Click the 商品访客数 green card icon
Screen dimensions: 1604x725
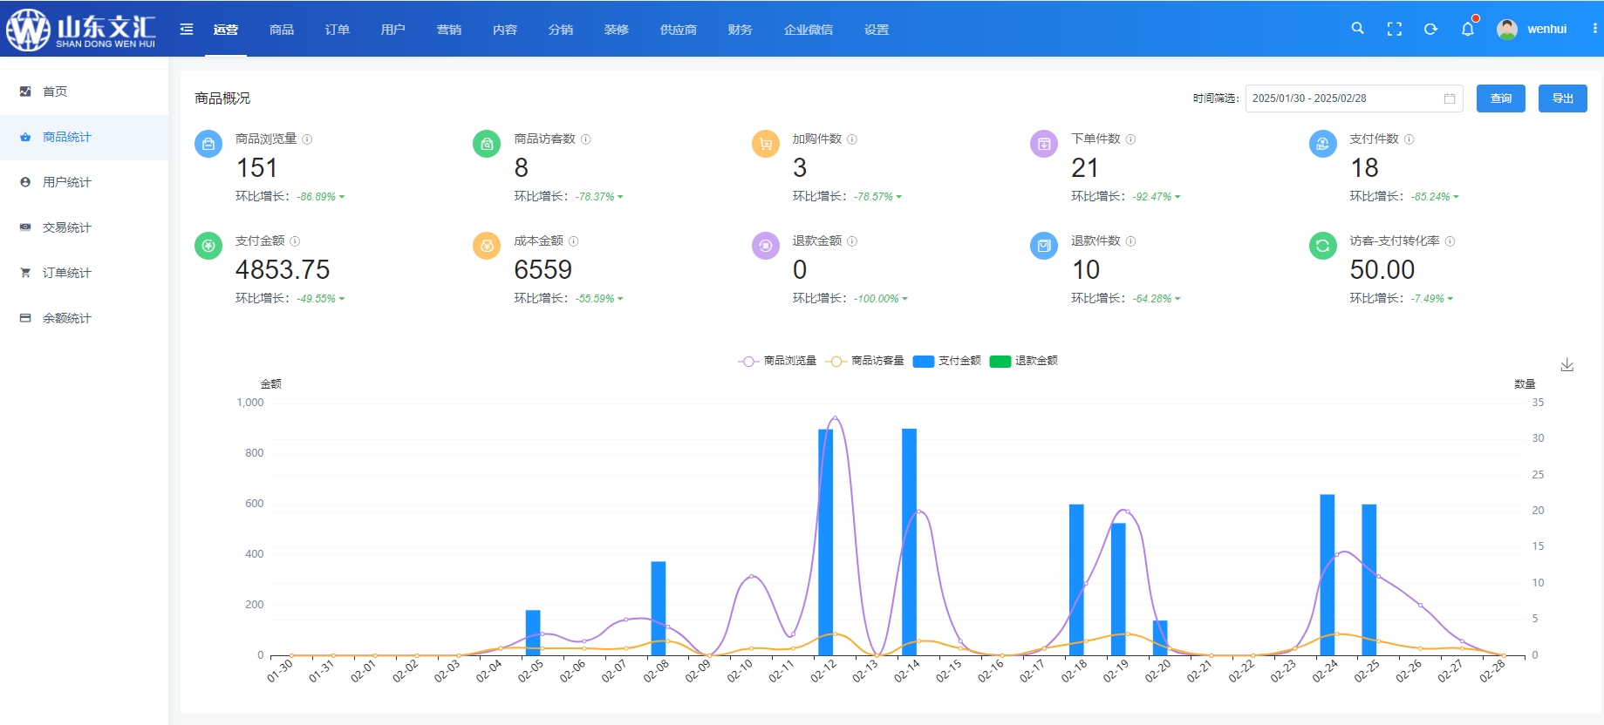click(x=487, y=144)
